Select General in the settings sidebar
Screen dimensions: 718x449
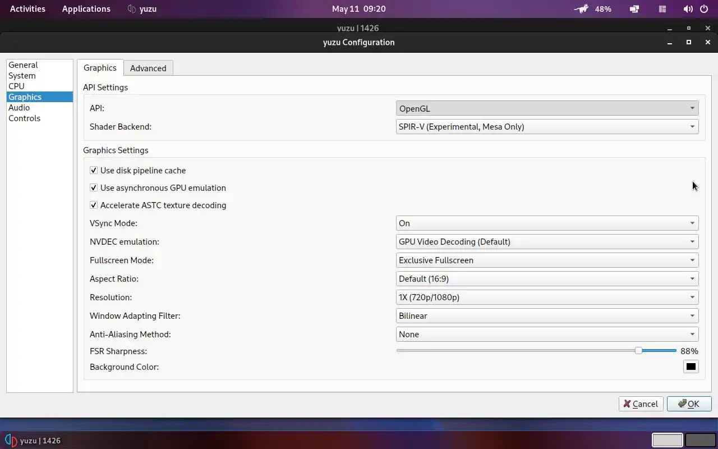click(39, 65)
